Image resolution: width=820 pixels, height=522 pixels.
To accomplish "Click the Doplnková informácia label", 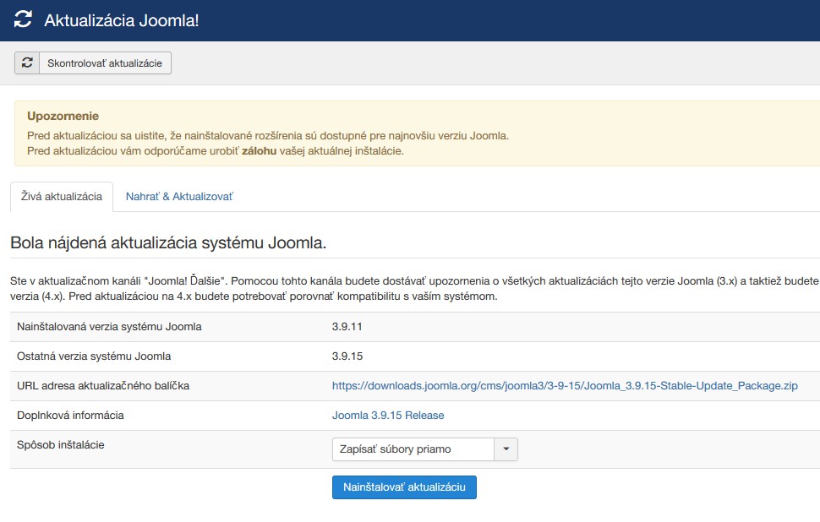I will point(71,416).
